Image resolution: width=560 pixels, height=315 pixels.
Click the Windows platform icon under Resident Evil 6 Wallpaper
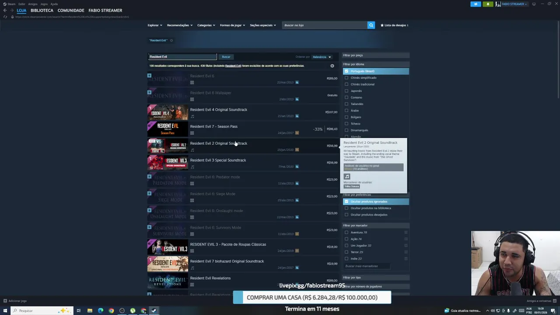(192, 99)
